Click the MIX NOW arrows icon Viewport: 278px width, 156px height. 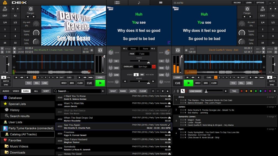142,75
